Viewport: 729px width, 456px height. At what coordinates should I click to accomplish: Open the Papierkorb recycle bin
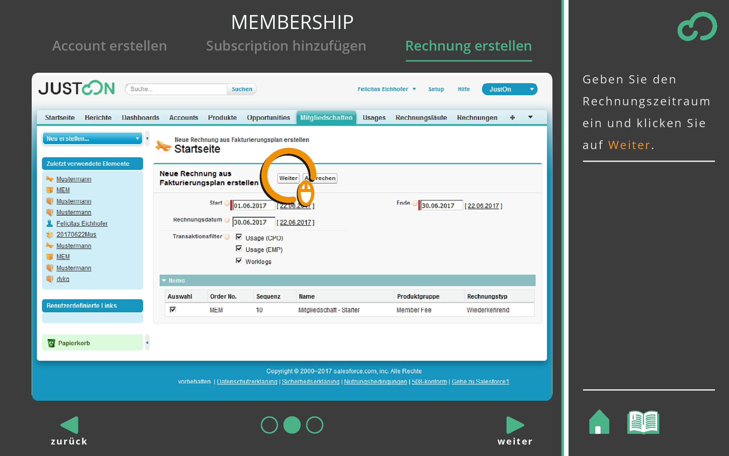point(74,343)
